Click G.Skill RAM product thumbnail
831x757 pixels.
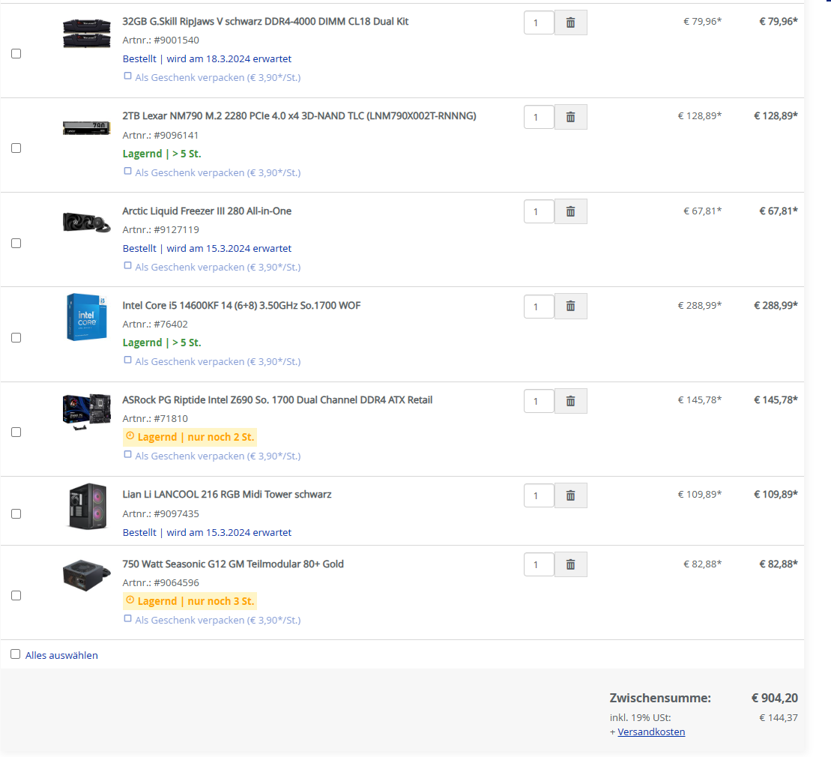click(x=87, y=33)
